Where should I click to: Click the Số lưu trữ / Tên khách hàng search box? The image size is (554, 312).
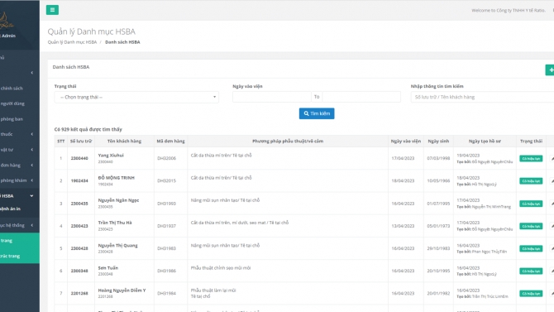tap(482, 97)
